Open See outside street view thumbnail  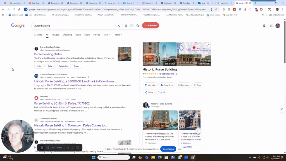[194, 60]
